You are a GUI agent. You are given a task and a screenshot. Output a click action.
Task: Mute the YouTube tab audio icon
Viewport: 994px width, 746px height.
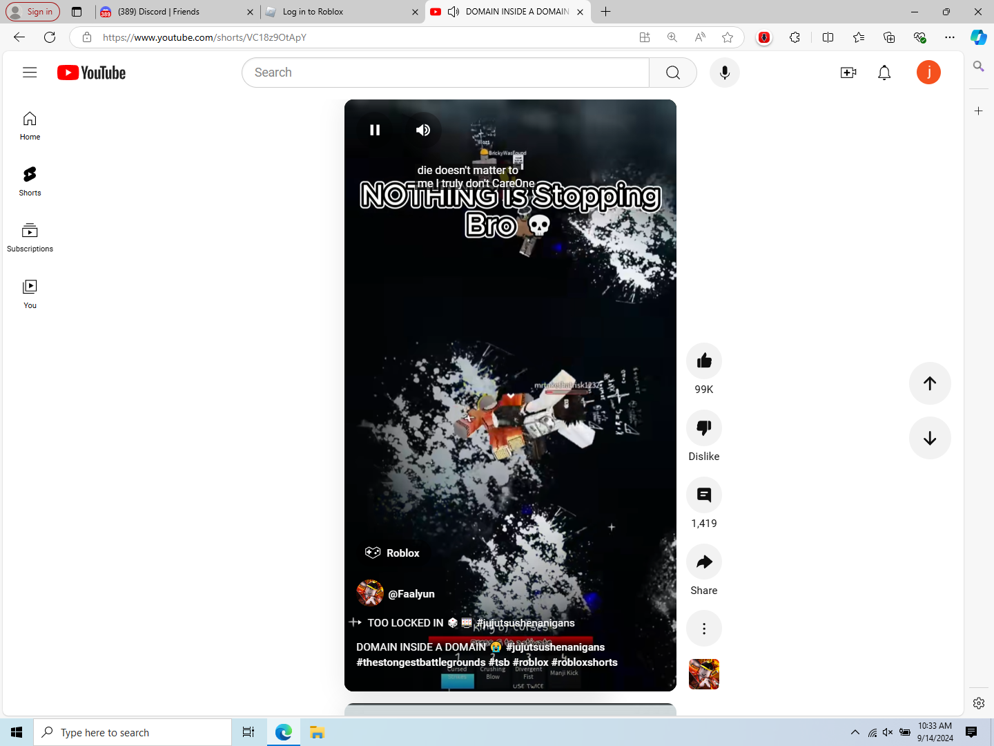[x=454, y=12]
